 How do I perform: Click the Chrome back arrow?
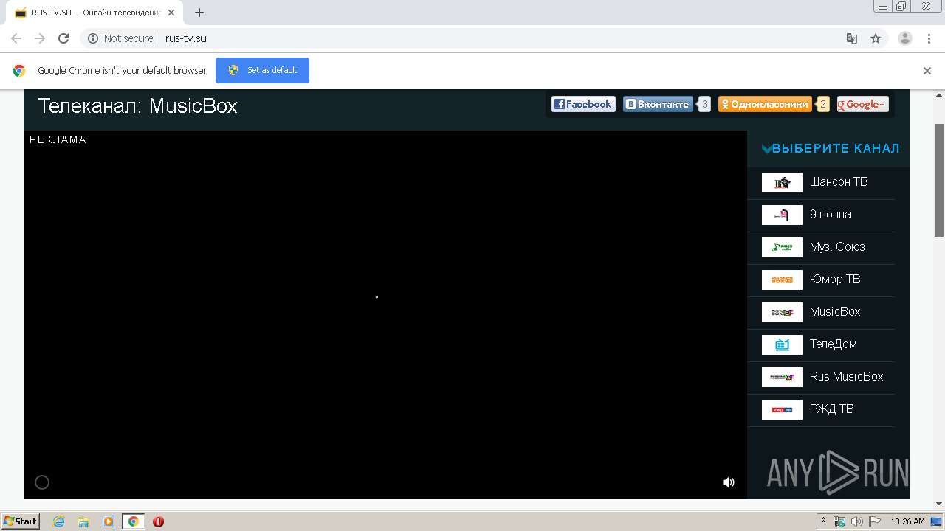[16, 38]
